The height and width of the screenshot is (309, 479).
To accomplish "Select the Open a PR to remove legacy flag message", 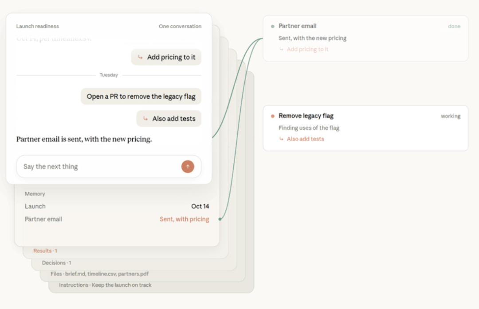I will click(x=141, y=97).
